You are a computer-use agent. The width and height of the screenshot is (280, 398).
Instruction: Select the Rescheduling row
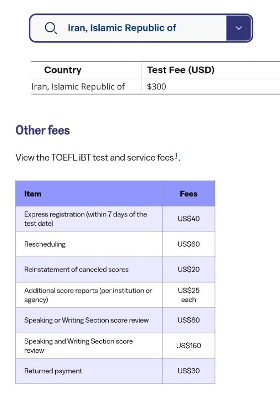115,244
